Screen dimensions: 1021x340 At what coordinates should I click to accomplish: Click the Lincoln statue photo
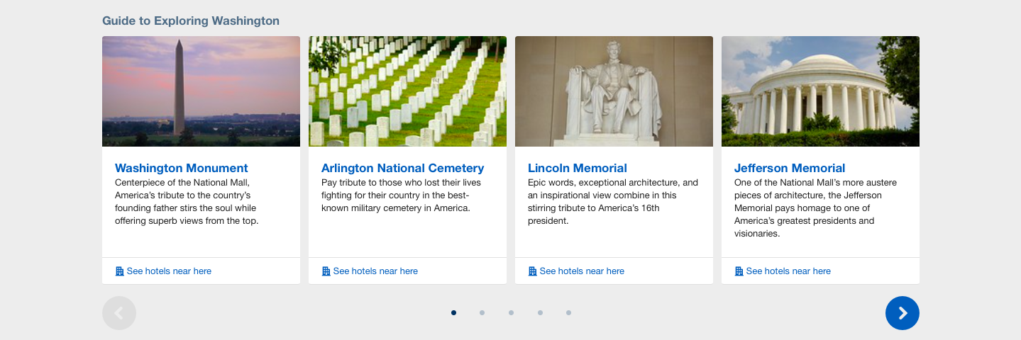tap(614, 91)
